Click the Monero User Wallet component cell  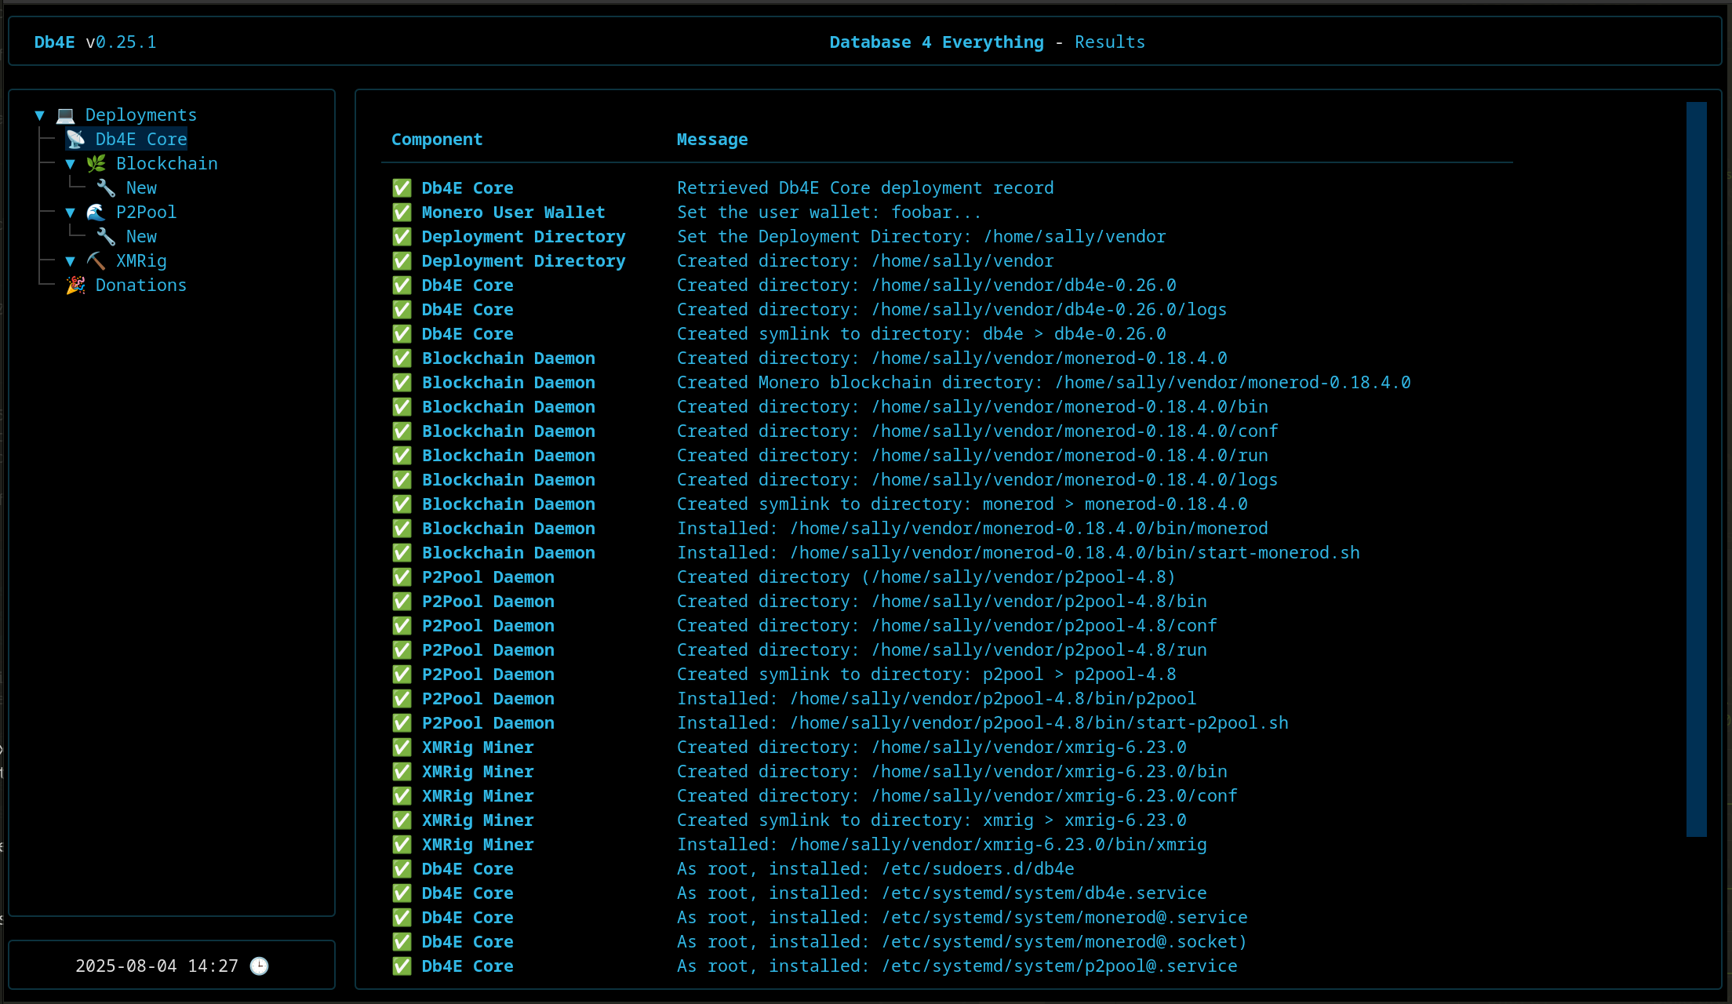514,213
